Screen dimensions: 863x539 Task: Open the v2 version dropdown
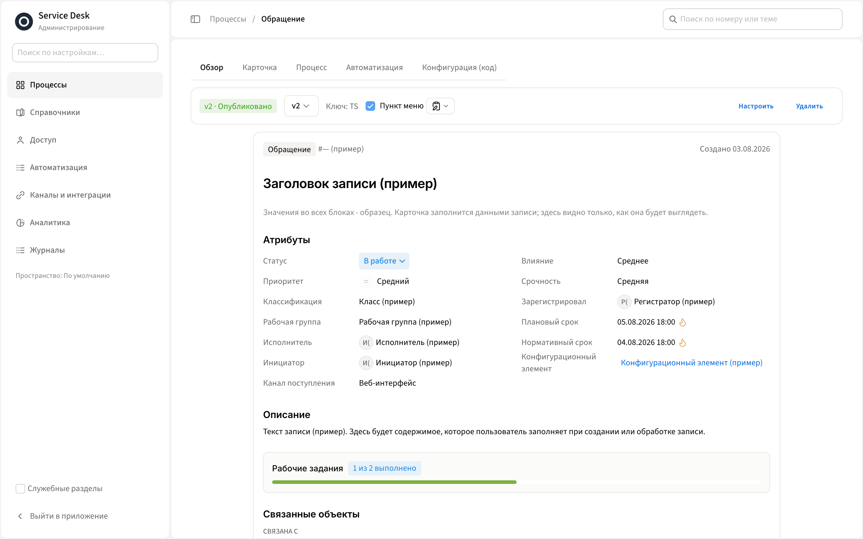[x=301, y=106]
